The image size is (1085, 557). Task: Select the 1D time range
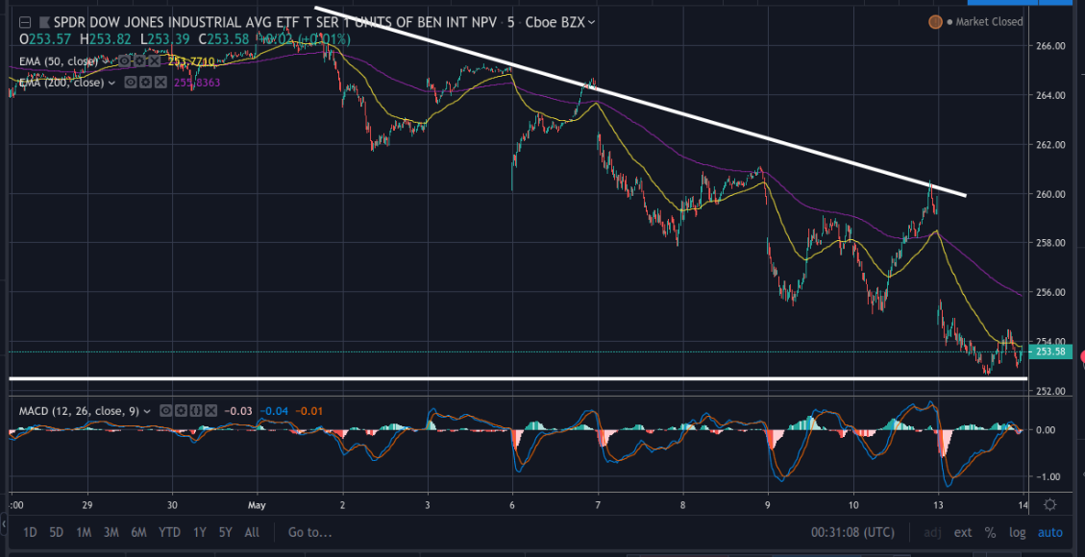[x=31, y=533]
